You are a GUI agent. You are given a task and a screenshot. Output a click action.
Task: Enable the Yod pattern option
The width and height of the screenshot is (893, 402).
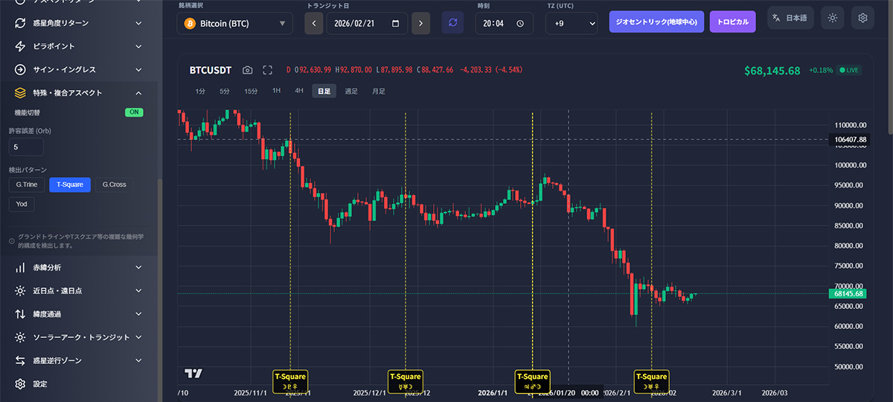(x=22, y=204)
